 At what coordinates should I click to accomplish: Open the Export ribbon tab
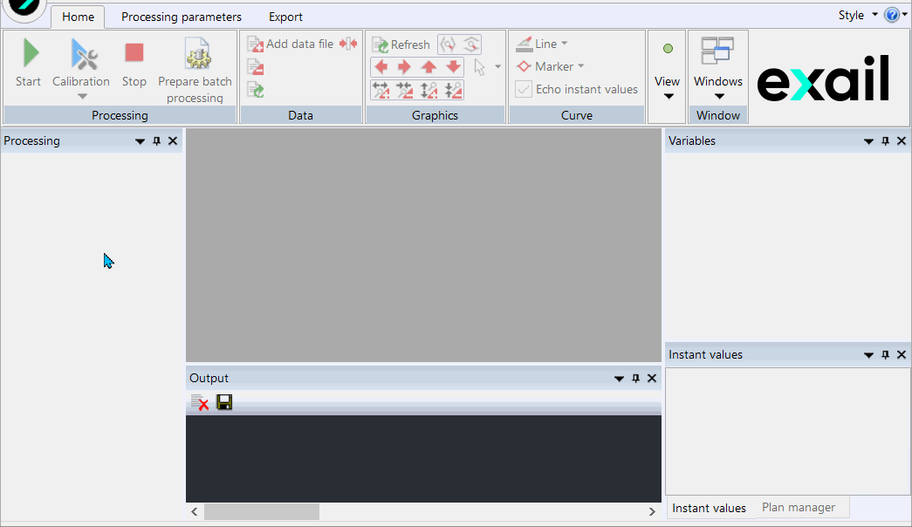pos(285,17)
